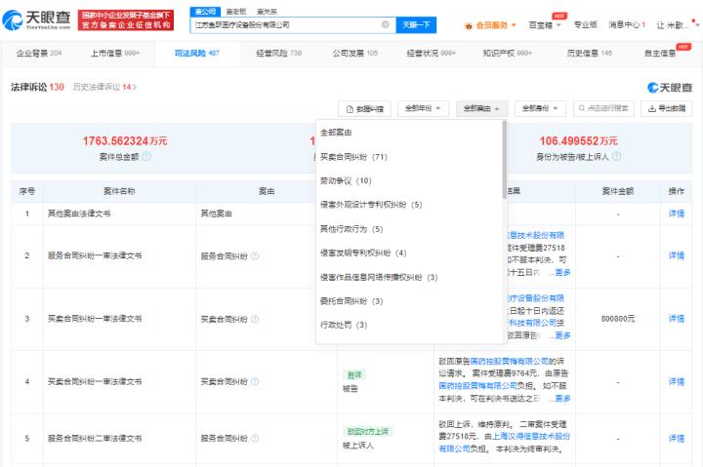
Task: Open the 会员服务 membership menu
Action: [491, 24]
